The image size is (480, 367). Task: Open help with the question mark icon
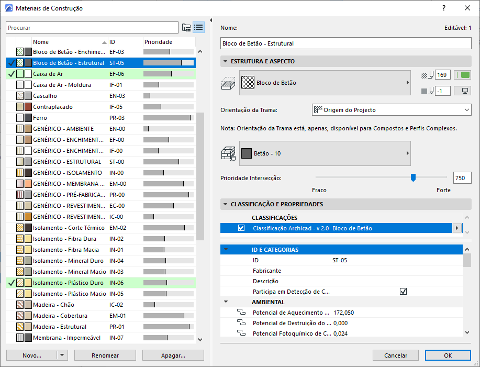(x=444, y=8)
